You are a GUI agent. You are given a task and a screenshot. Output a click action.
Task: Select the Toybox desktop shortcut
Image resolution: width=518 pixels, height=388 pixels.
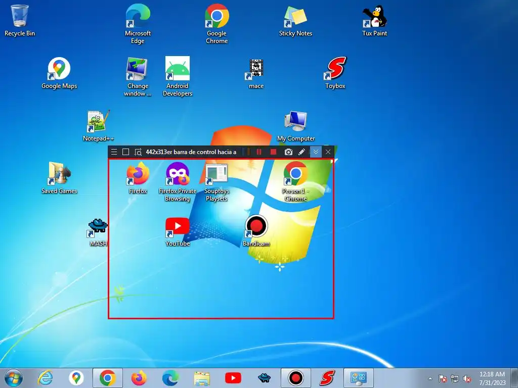pos(335,73)
